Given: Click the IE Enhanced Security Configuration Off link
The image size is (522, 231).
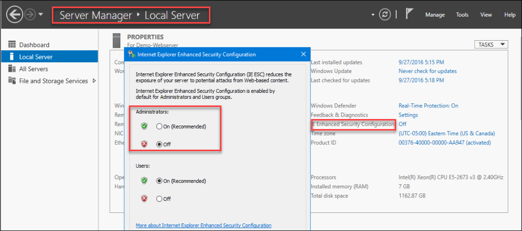Looking at the screenshot, I should tap(402, 124).
